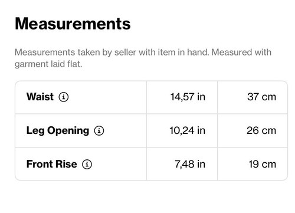The width and height of the screenshot is (295, 213).
Task: Click the 'garment laid flat' text line
Action: pyautogui.click(x=48, y=64)
